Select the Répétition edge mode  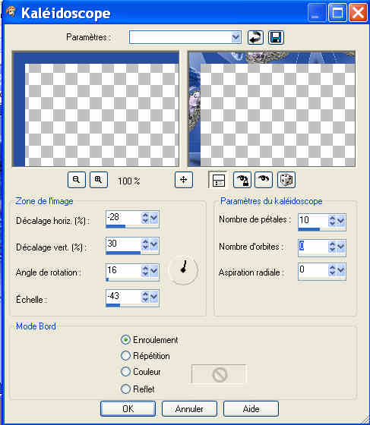point(125,356)
